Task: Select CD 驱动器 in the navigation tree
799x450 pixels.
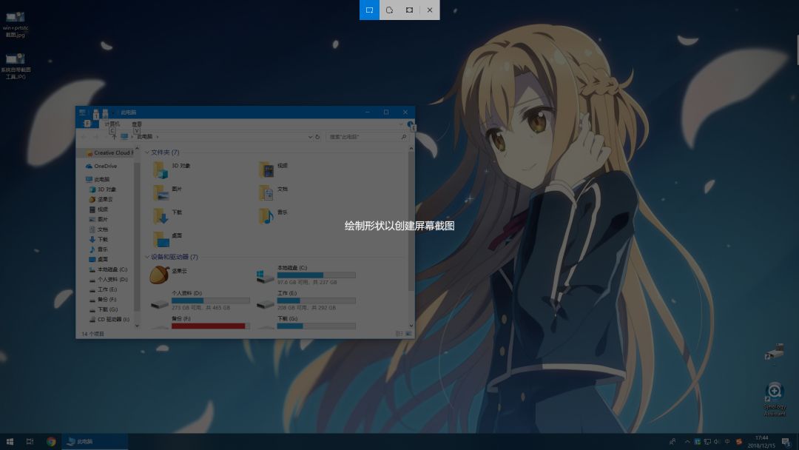Action: 109,320
